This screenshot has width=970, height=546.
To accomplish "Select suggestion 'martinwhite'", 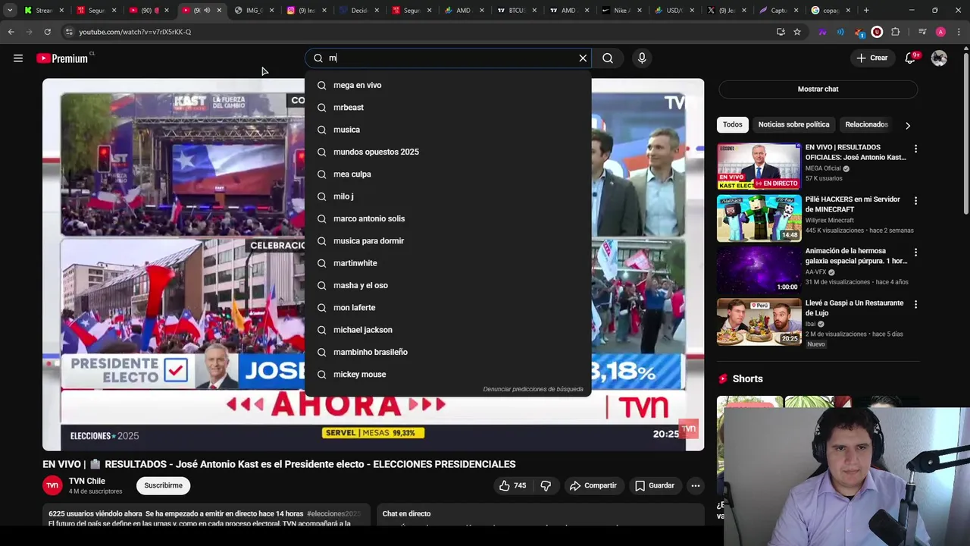I will 448,263.
